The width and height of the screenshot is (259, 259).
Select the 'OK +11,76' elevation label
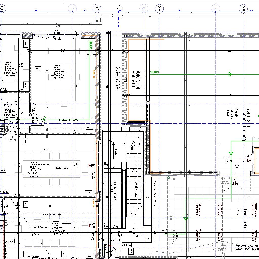119,235
